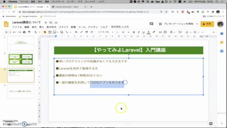Viewport: 227px width, 128px height.
Task: Click the numbered list icon
Action: pos(187,32)
